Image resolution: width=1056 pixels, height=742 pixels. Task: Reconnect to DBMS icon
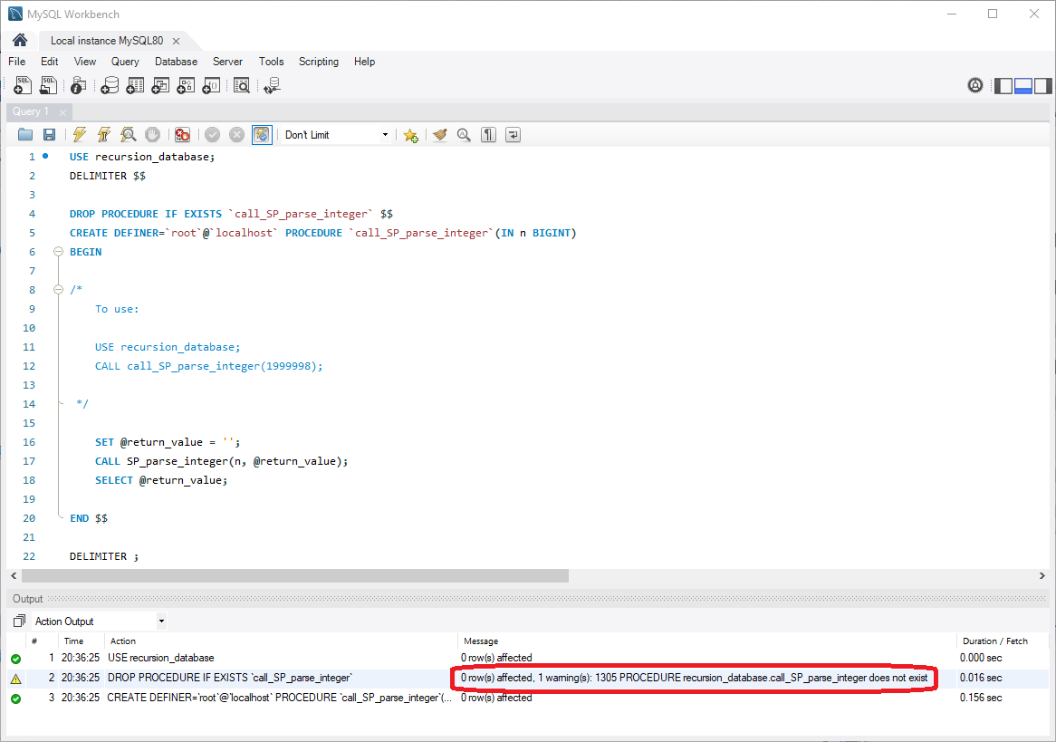272,85
